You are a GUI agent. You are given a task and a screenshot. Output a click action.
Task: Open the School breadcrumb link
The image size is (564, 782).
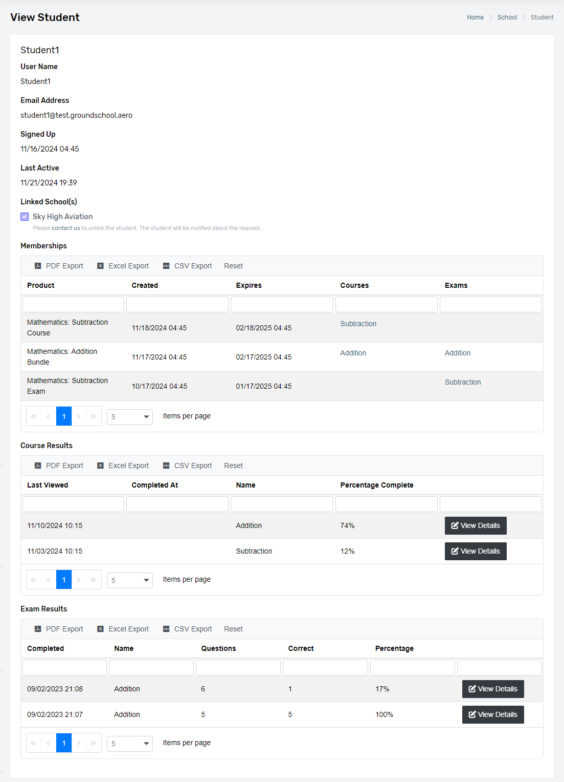tap(507, 17)
